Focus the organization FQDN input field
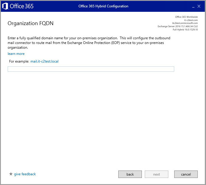 [91, 69]
